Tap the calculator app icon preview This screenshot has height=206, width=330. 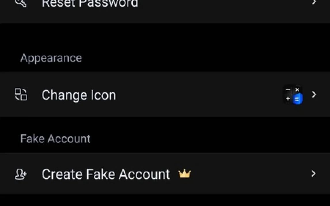pos(293,95)
